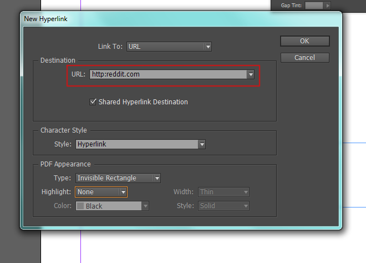Click the URL text field
This screenshot has height=263, width=366.
click(x=168, y=74)
